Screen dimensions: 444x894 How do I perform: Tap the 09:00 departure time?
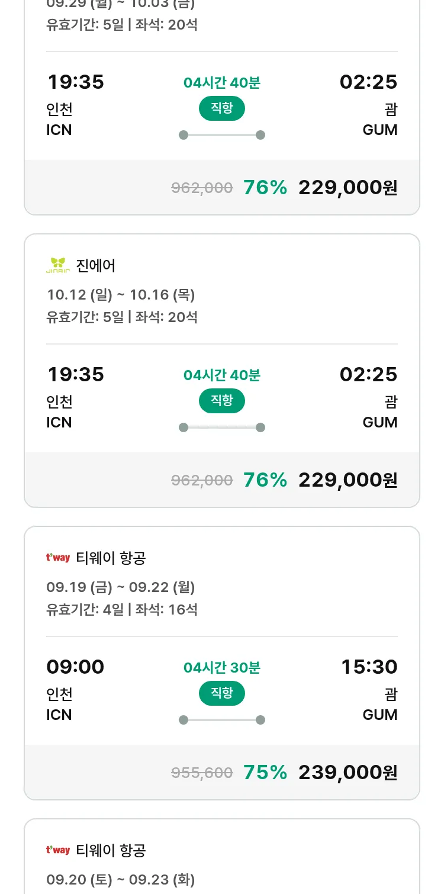click(x=75, y=667)
